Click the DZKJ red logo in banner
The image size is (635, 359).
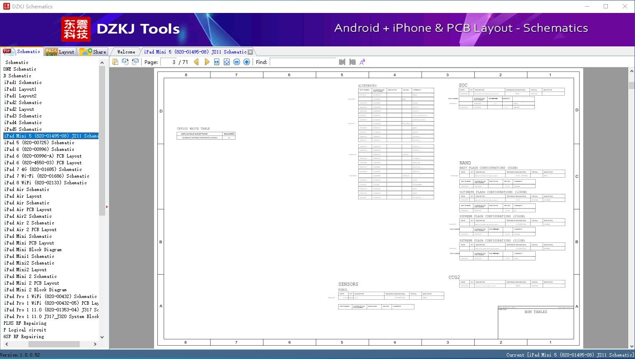pos(76,29)
